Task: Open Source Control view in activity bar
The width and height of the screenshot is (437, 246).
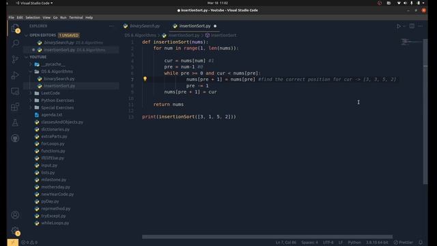Action: click(x=15, y=59)
